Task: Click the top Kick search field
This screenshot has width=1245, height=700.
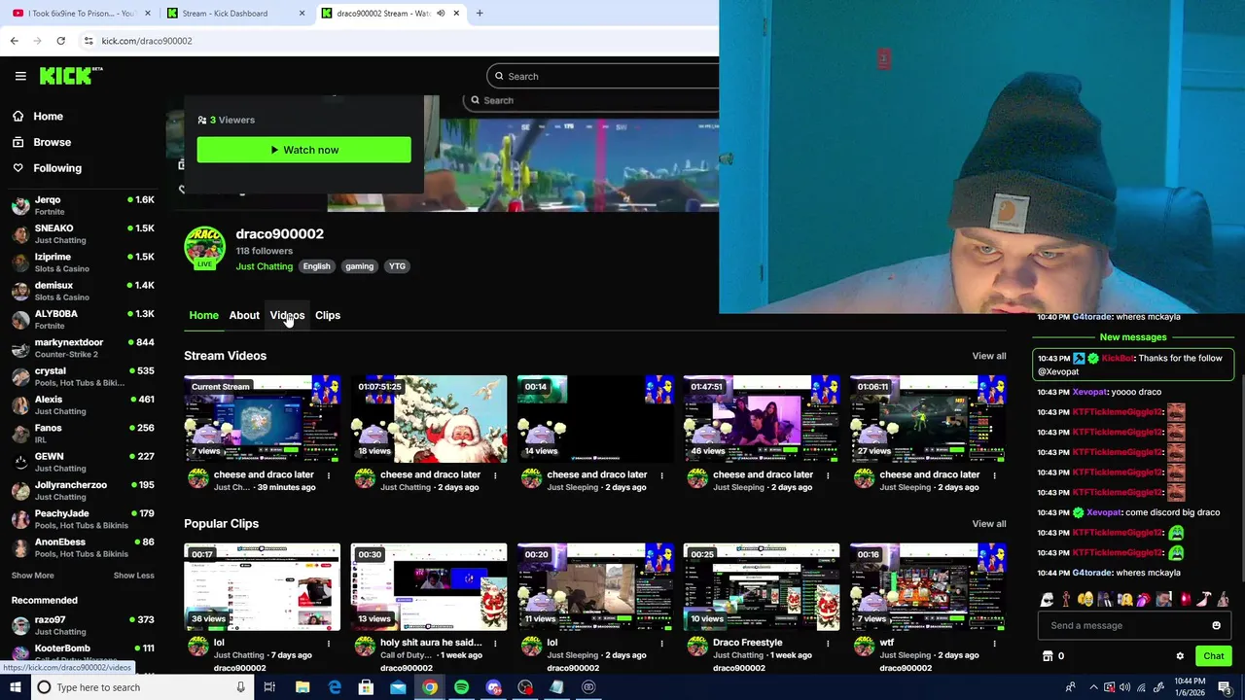Action: coord(603,76)
